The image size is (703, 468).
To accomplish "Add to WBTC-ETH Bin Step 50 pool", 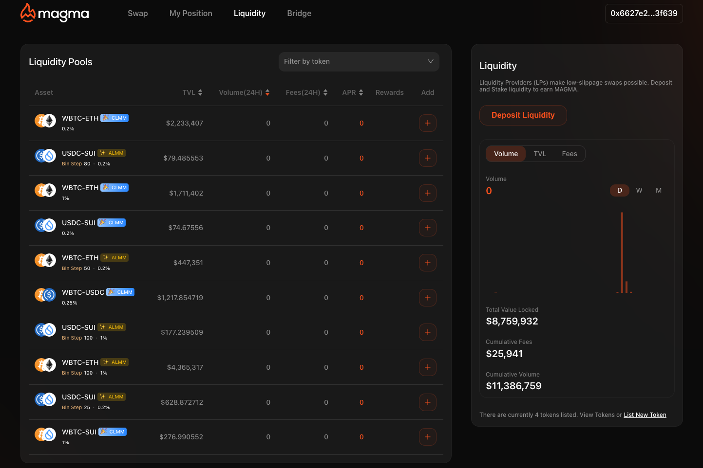I will pyautogui.click(x=427, y=263).
